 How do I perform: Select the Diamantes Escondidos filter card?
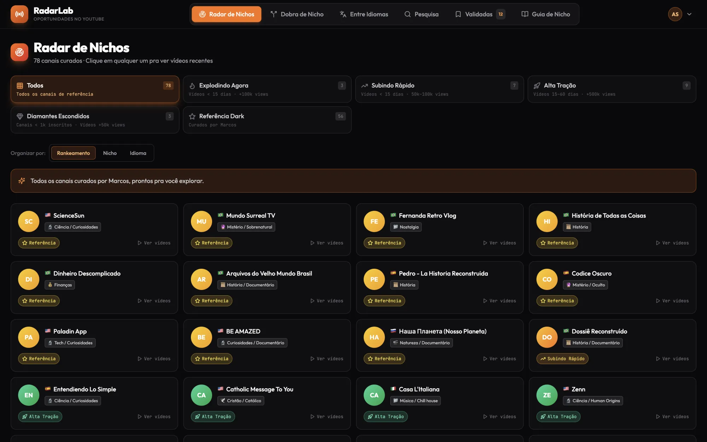(95, 120)
